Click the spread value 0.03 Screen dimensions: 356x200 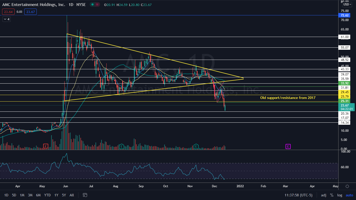click(19, 12)
